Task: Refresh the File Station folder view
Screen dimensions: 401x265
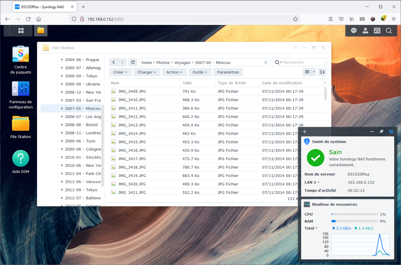Action: click(133, 62)
